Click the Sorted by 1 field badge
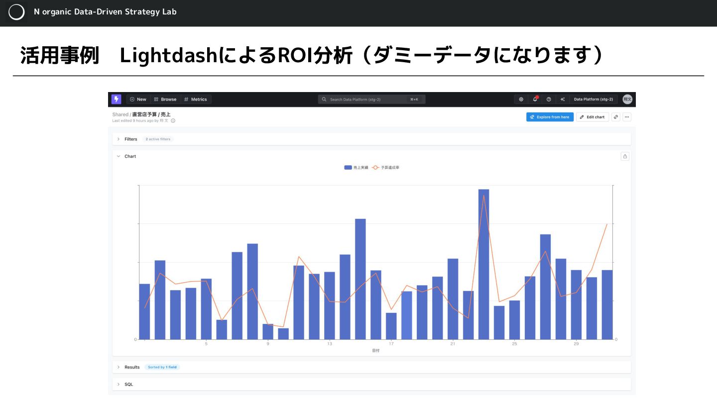The width and height of the screenshot is (717, 403). point(162,367)
